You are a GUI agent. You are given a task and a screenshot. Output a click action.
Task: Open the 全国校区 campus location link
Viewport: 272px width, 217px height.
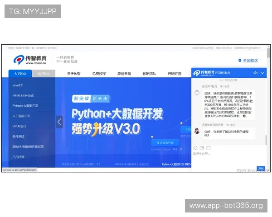coord(250,61)
